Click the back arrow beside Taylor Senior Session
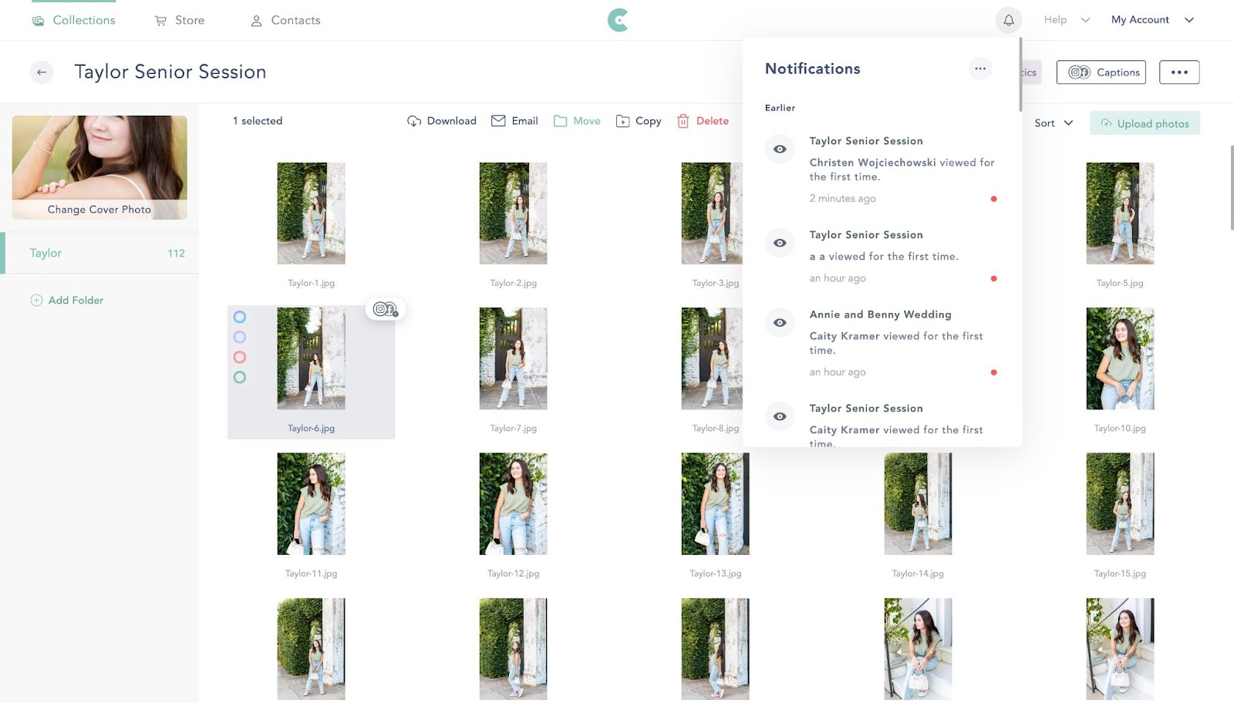 pyautogui.click(x=42, y=72)
